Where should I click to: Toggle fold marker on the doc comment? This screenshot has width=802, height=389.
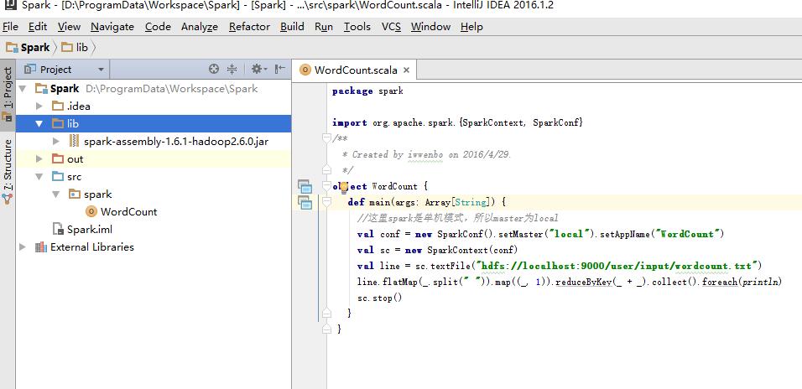(x=326, y=138)
